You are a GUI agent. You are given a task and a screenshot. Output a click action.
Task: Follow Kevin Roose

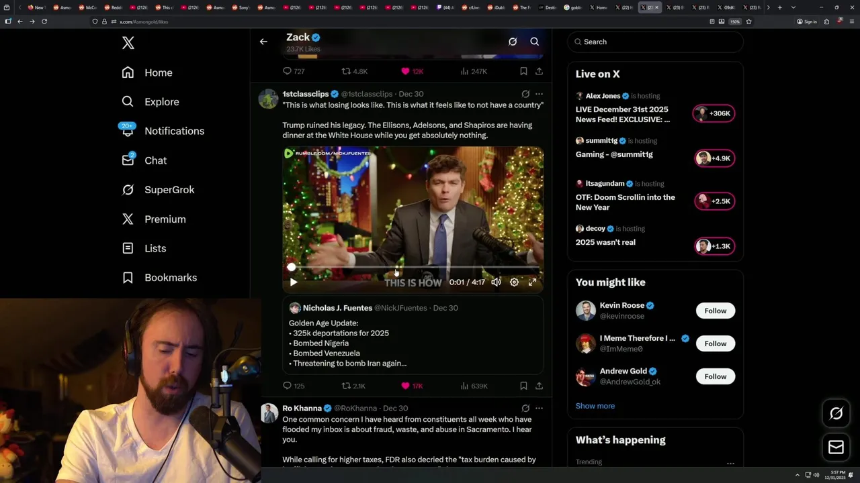click(716, 311)
